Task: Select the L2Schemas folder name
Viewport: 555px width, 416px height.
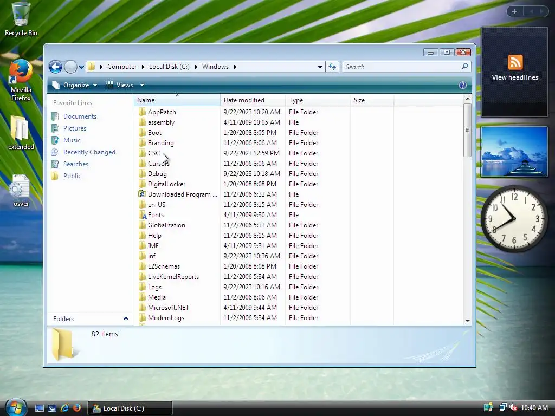Action: [x=164, y=266]
